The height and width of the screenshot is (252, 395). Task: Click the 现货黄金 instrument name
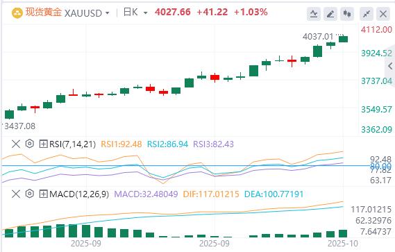point(44,12)
